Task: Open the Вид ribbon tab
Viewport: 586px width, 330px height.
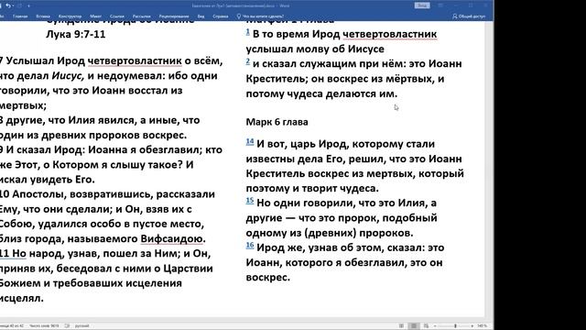Action: 201,16
